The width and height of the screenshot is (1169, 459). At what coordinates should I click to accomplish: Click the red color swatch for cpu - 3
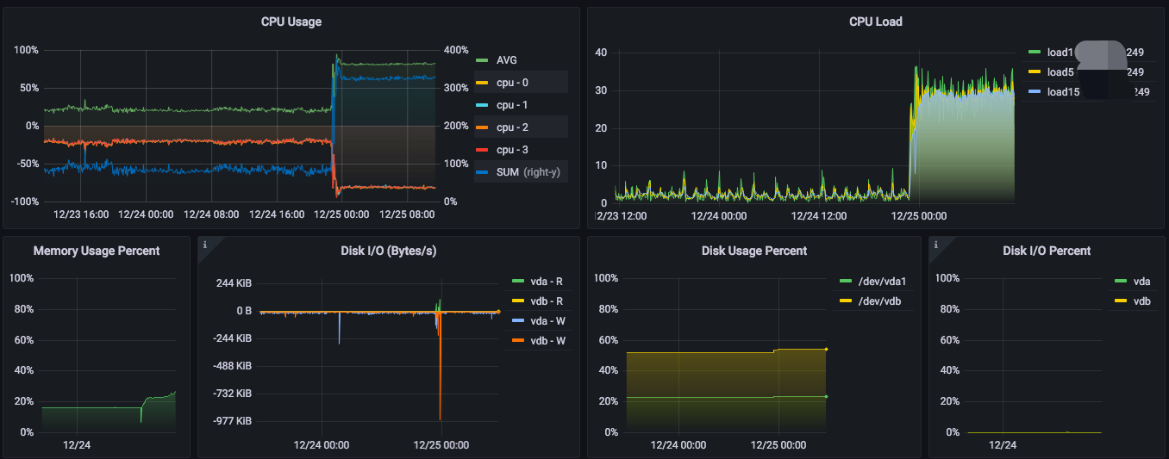tap(482, 151)
